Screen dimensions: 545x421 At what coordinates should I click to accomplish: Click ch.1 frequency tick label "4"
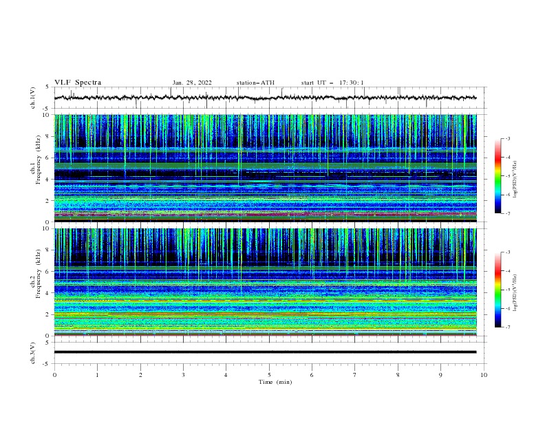(48, 180)
